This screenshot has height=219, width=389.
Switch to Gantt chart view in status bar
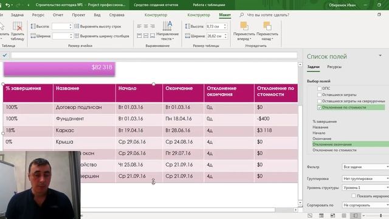pos(310,215)
